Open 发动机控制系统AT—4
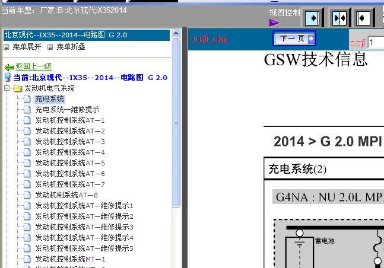The height and width of the screenshot is (268, 384). click(x=70, y=152)
